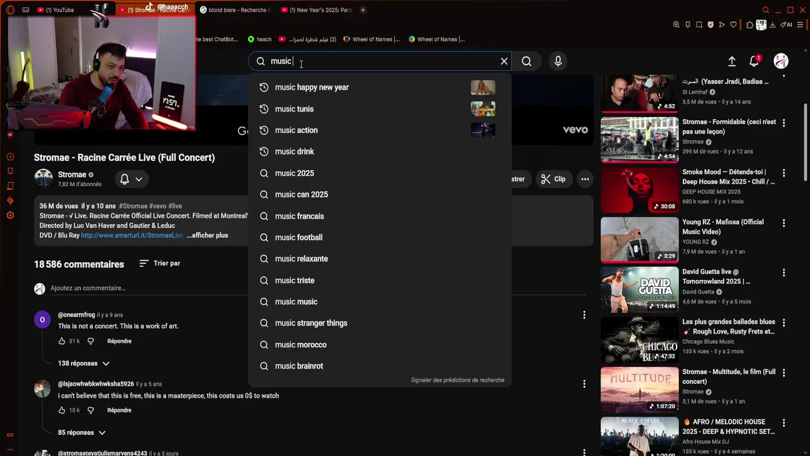Open the player icon in address bar
The height and width of the screenshot is (456, 810).
click(722, 25)
